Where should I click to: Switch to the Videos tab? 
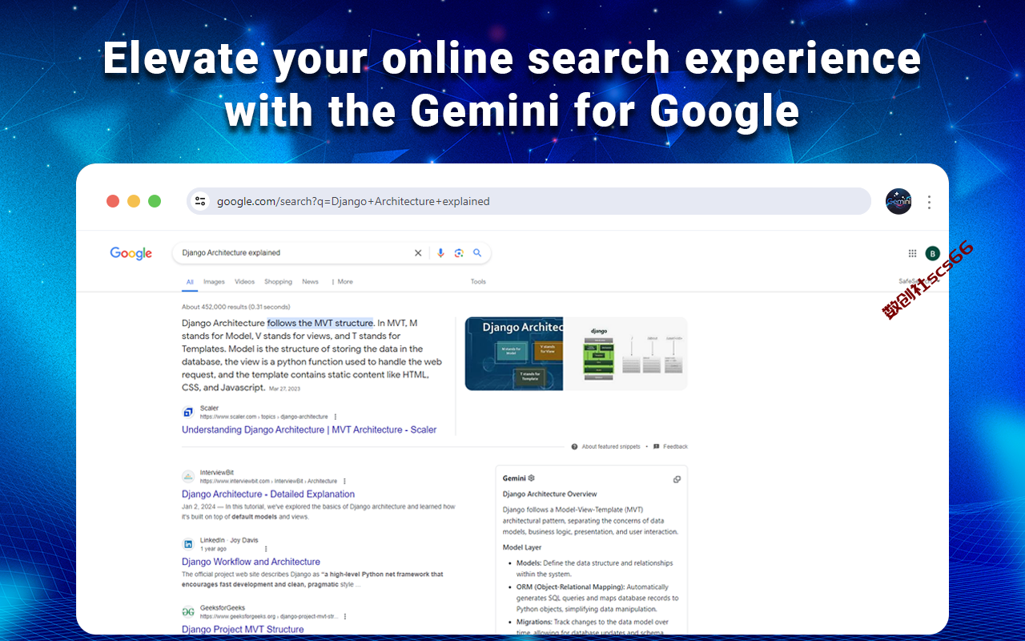tap(244, 282)
